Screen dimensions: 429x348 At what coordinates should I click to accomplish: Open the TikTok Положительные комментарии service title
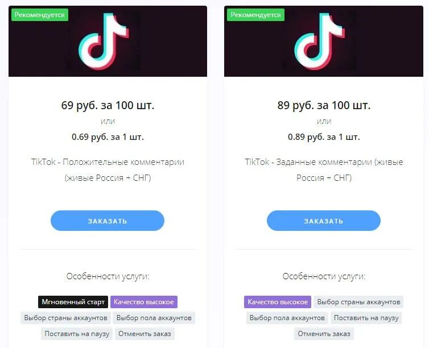click(108, 170)
